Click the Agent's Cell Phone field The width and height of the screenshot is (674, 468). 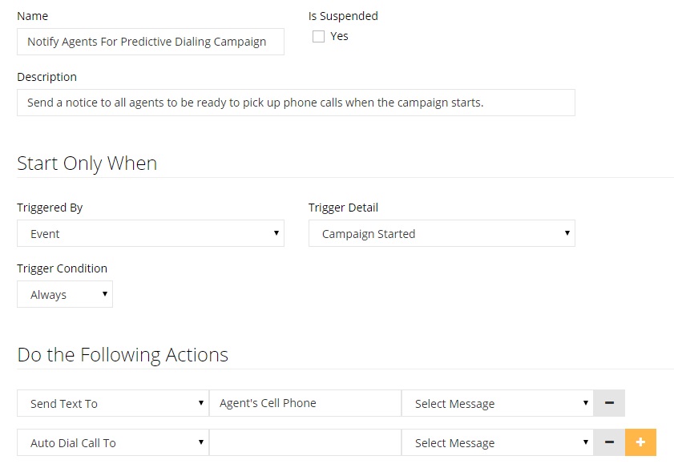(305, 403)
